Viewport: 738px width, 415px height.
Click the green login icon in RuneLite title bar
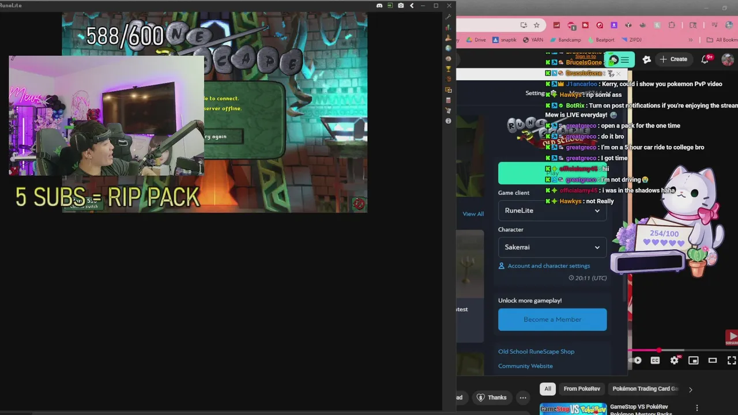[390, 5]
